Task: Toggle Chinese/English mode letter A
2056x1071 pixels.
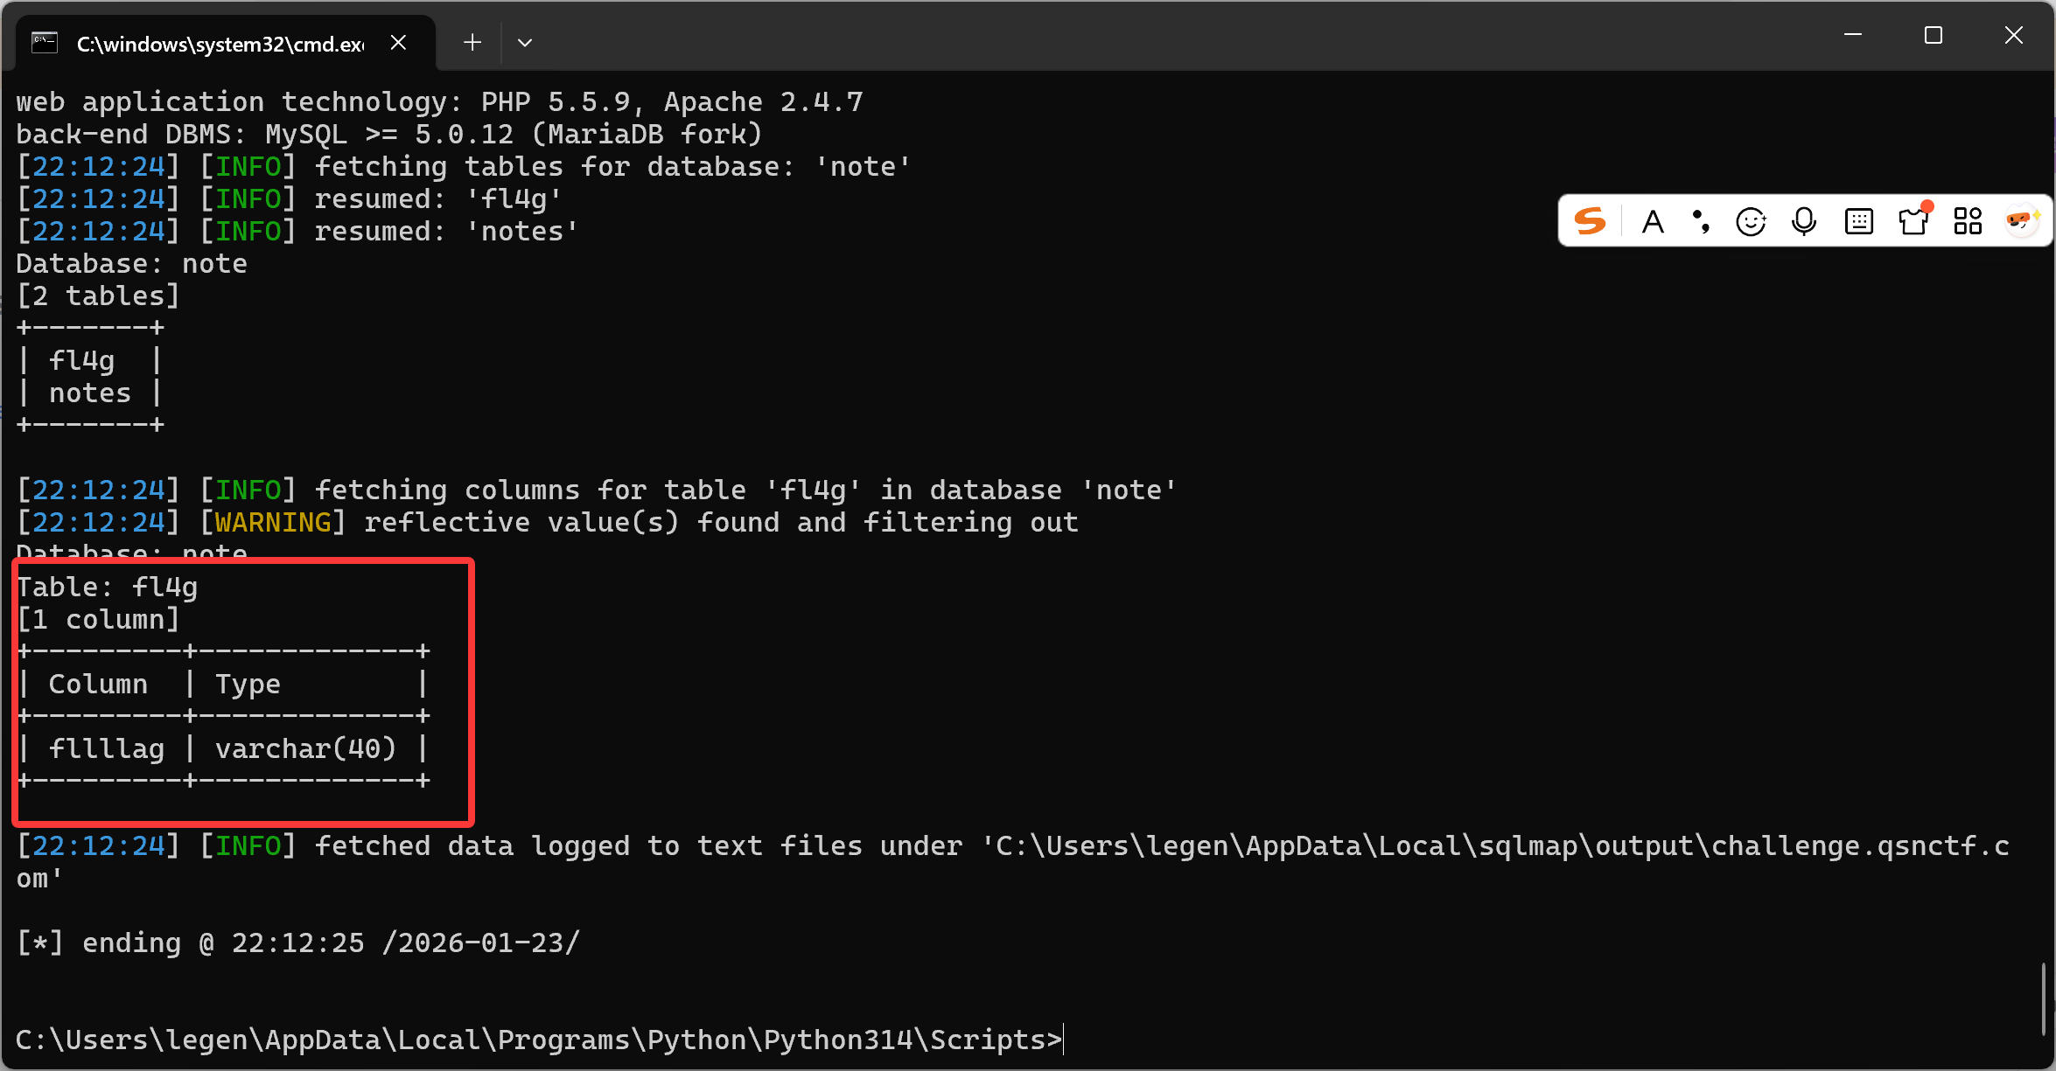Action: [x=1653, y=222]
